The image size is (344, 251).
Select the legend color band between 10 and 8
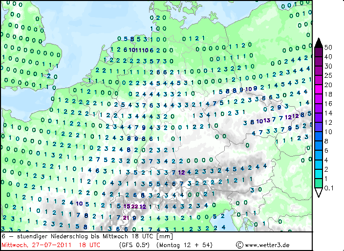(319, 137)
